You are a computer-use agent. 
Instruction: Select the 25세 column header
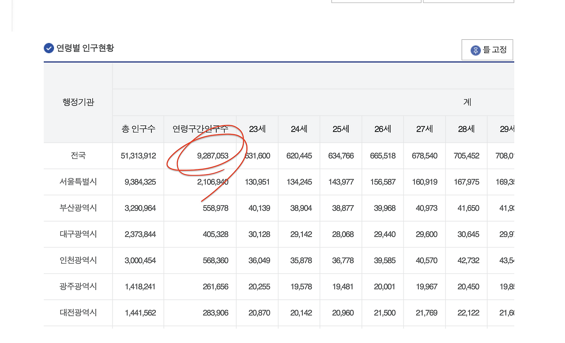click(341, 129)
